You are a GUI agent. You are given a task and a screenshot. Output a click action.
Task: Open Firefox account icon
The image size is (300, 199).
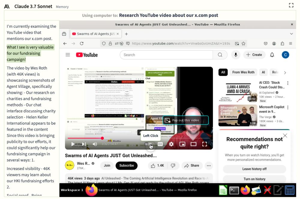pyautogui.click(x=274, y=43)
